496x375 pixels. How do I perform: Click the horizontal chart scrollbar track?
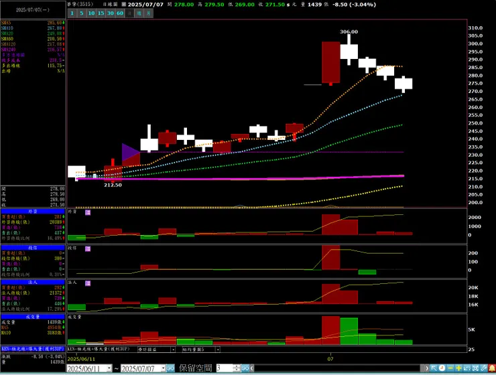(337, 368)
